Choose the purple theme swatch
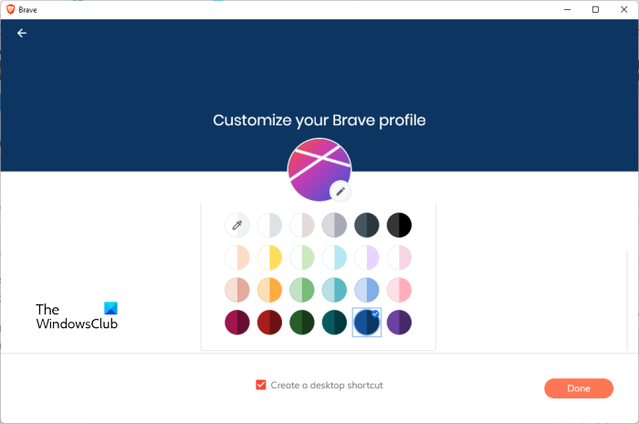Viewport: 639px width, 424px height. [399, 323]
